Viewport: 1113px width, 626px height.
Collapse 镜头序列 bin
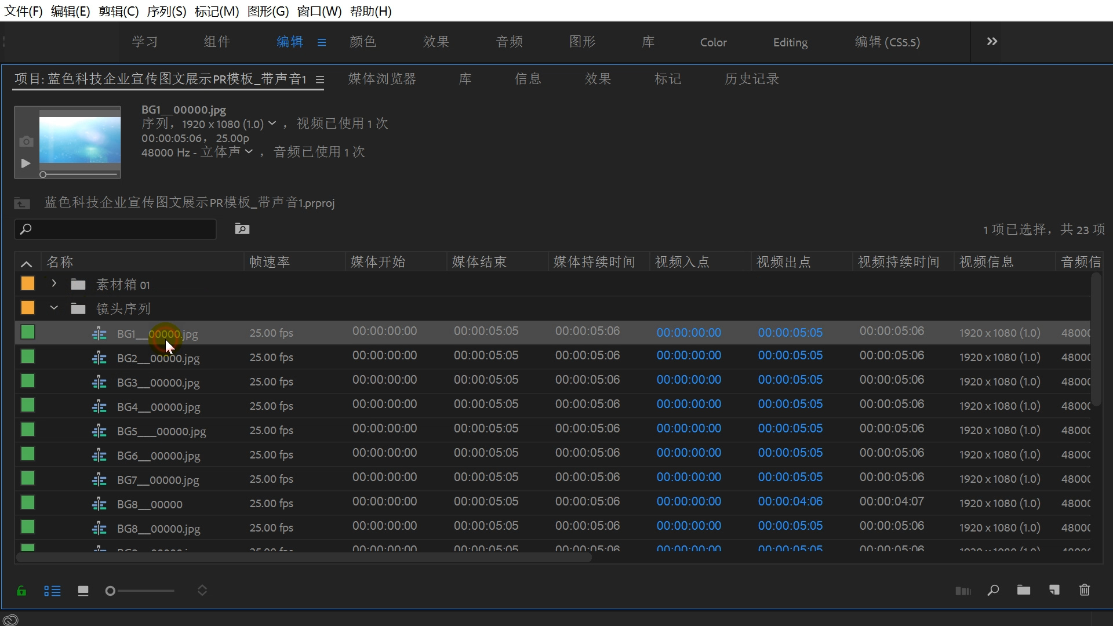54,308
